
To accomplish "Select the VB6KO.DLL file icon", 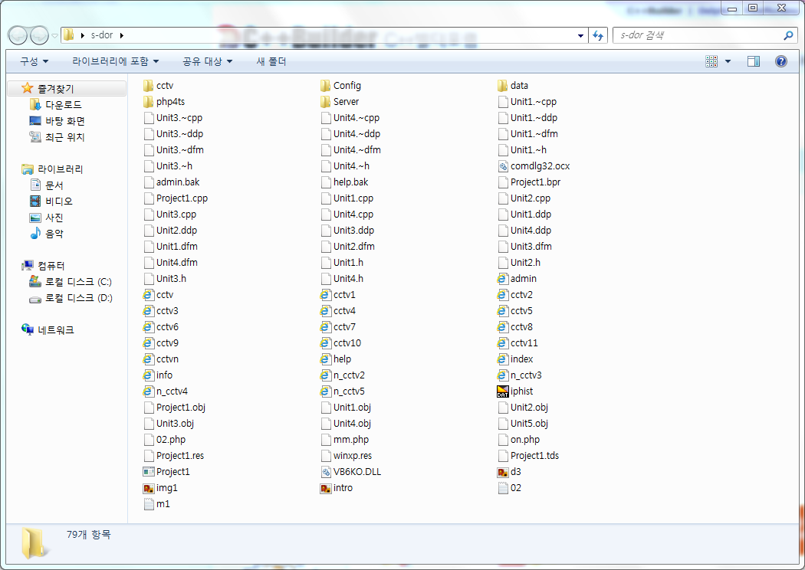I will coord(327,472).
